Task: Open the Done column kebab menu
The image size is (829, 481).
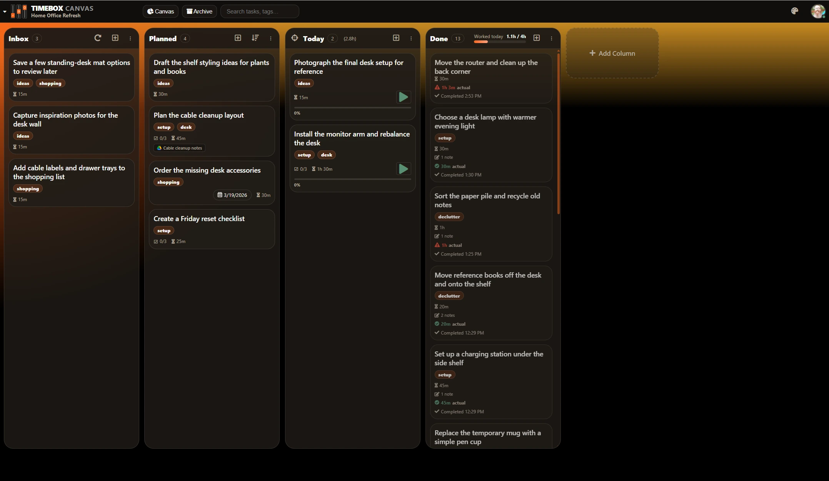Action: (552, 38)
